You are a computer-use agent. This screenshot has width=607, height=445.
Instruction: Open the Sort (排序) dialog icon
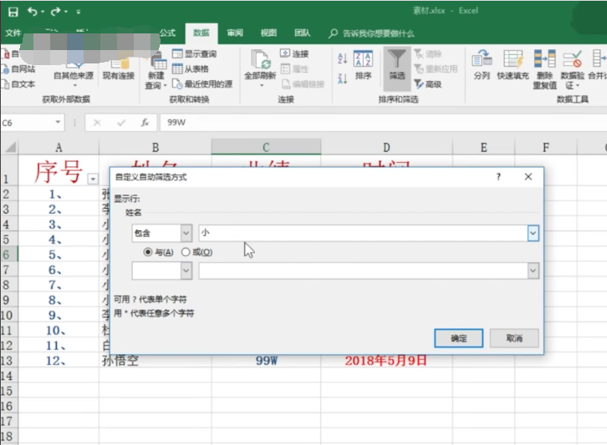pos(363,61)
